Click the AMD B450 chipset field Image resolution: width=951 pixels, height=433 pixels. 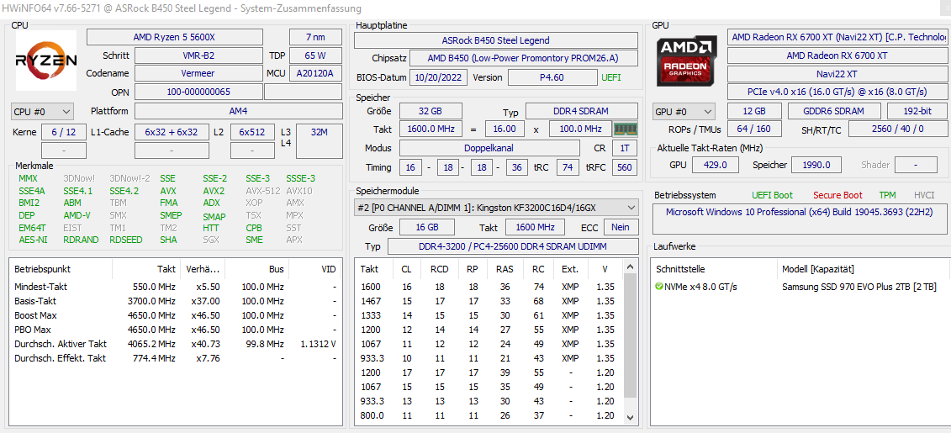(x=524, y=59)
